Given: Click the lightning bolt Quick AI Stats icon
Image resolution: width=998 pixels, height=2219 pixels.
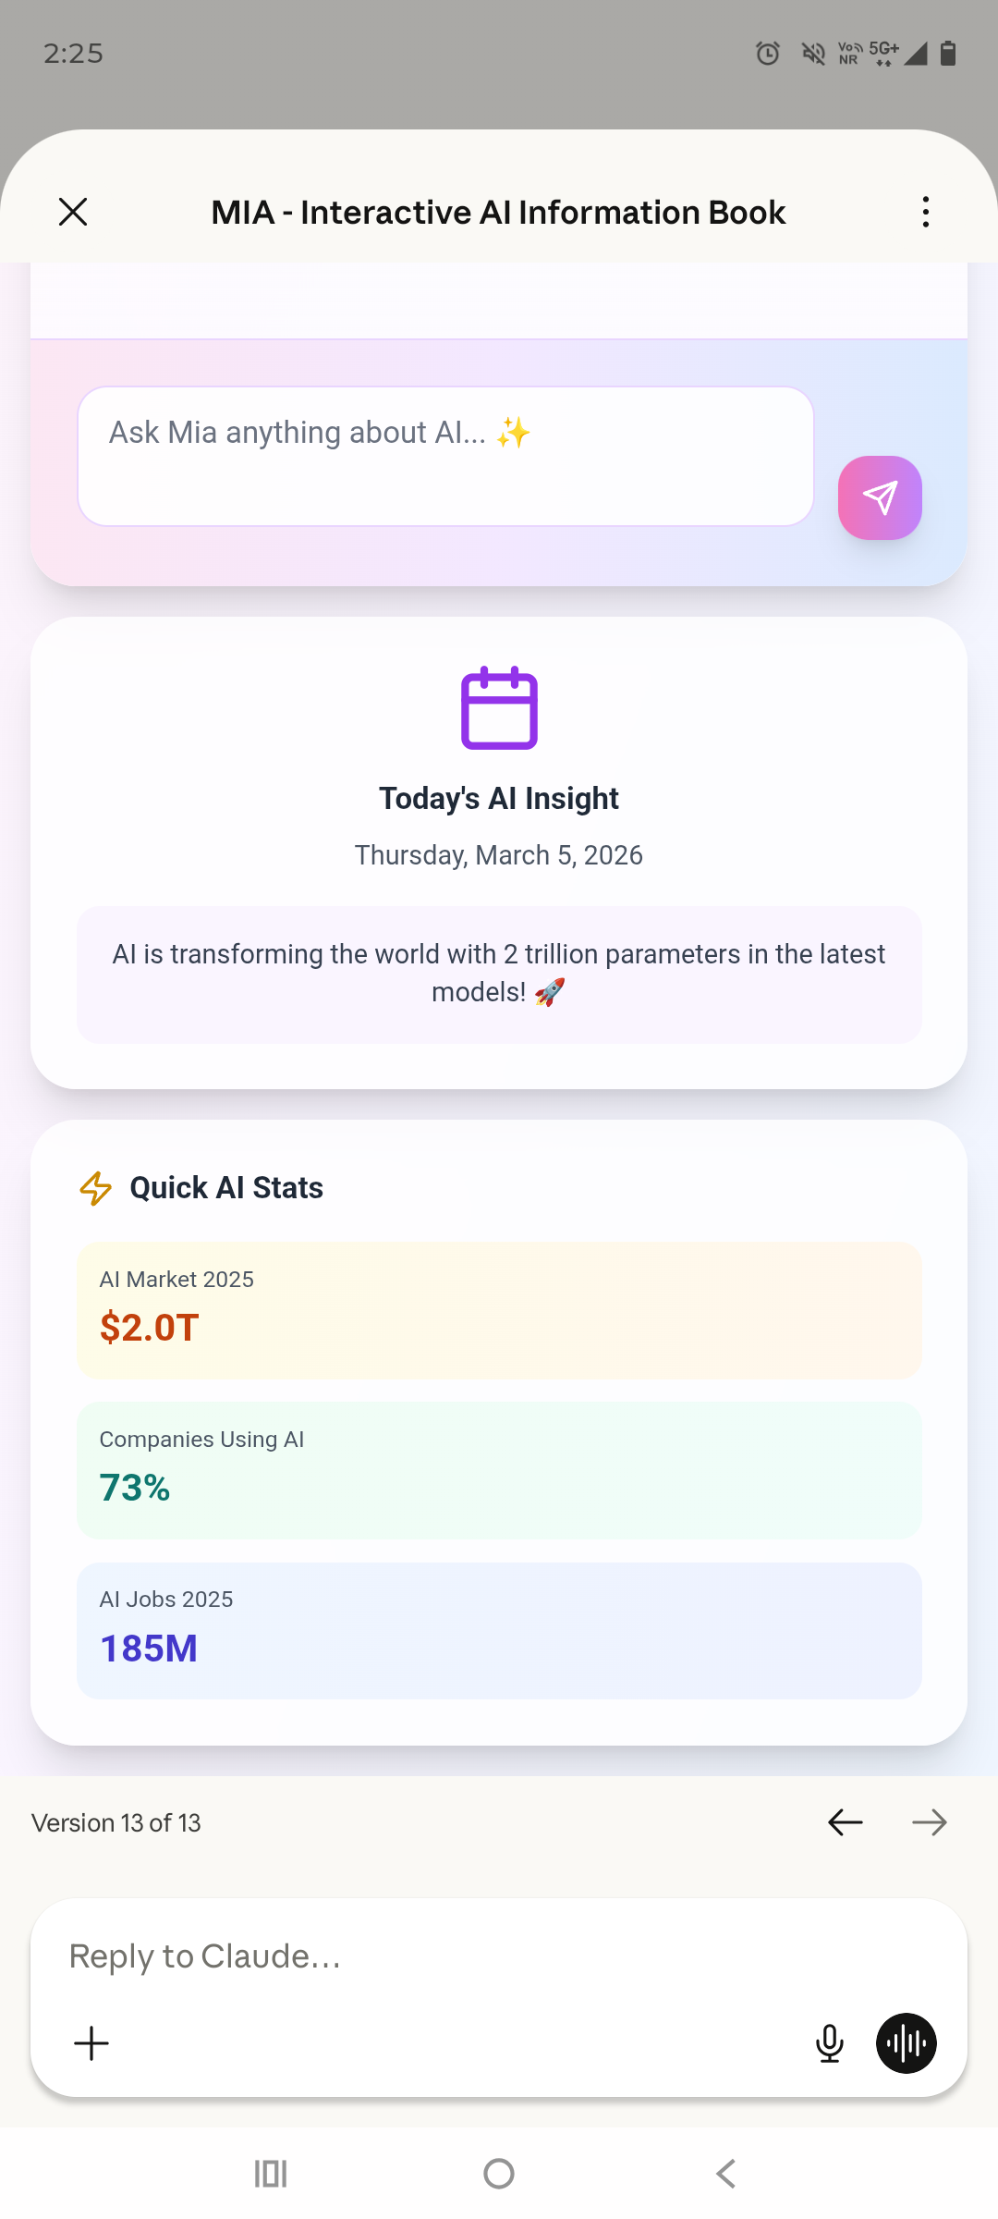Looking at the screenshot, I should pyautogui.click(x=94, y=1189).
